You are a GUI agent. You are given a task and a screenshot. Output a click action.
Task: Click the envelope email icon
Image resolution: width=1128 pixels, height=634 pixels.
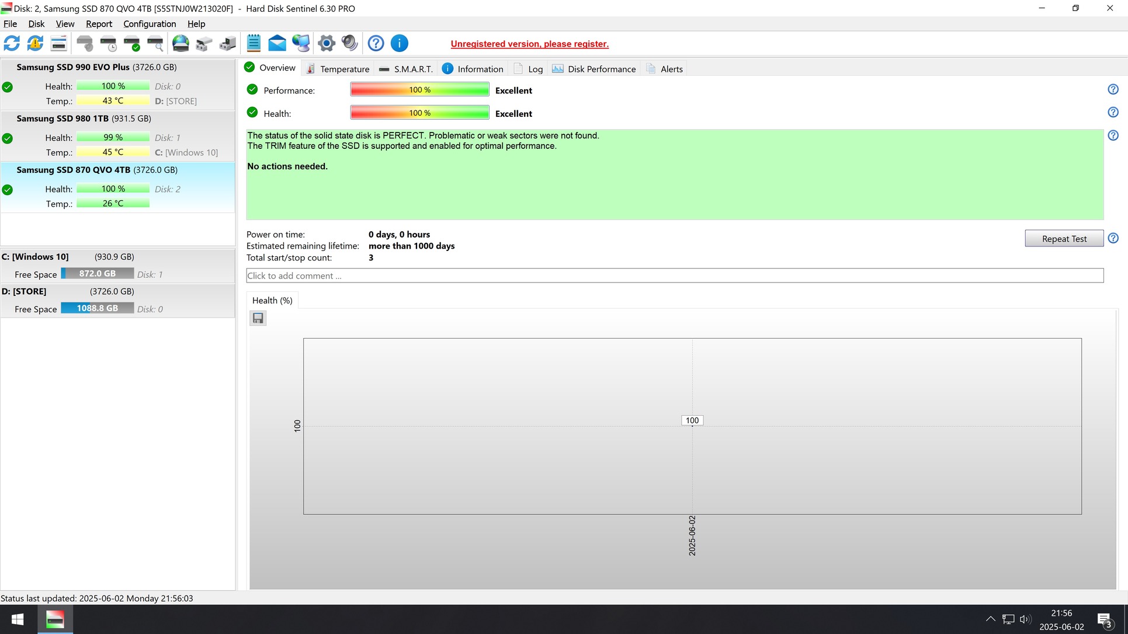(277, 43)
